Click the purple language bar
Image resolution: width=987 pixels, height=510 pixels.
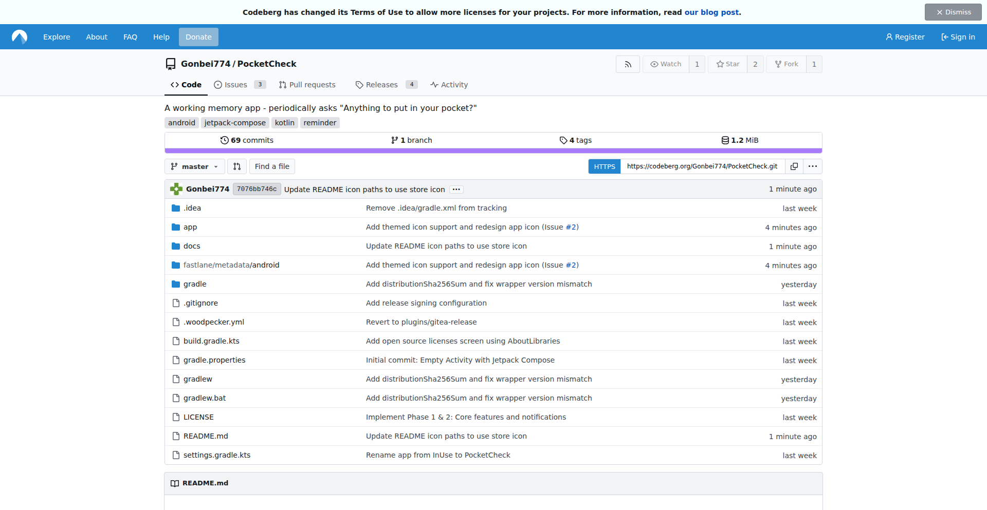(493, 150)
